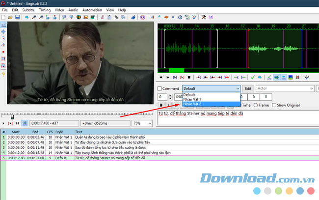Viewport: 319px width, 200px height.
Task: Select the drag subtitles positioning tool
Action: [3, 31]
